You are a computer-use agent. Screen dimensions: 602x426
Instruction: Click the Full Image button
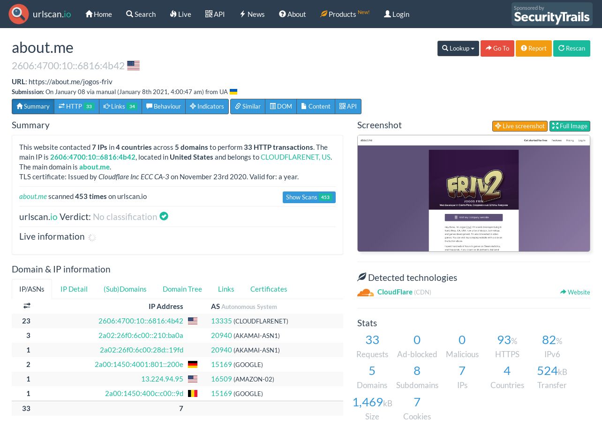pyautogui.click(x=570, y=126)
